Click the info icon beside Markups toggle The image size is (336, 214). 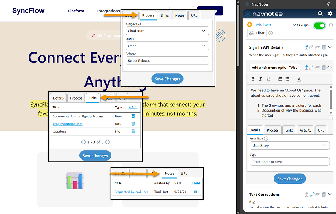point(331,25)
